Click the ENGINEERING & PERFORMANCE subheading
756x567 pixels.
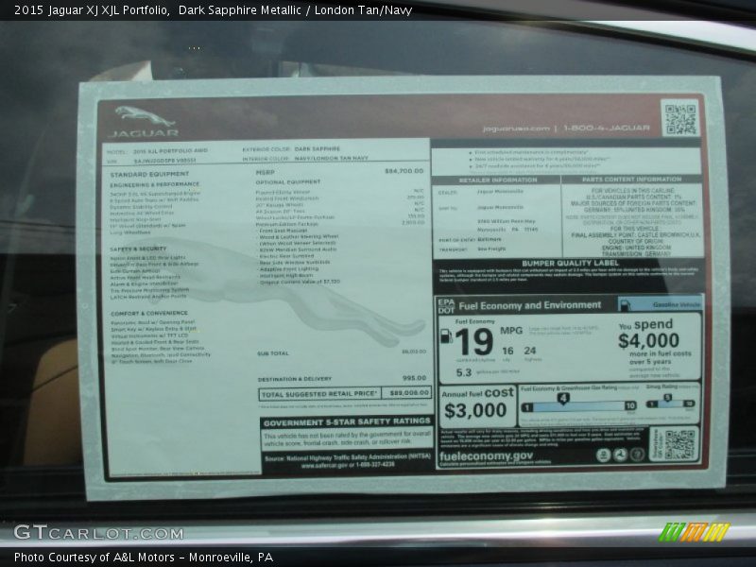(154, 184)
